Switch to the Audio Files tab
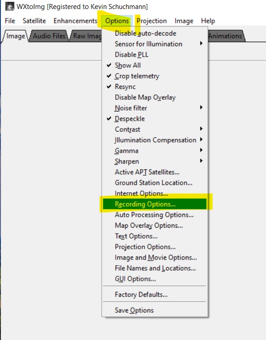Image resolution: width=266 pixels, height=340 pixels. pyautogui.click(x=49, y=36)
